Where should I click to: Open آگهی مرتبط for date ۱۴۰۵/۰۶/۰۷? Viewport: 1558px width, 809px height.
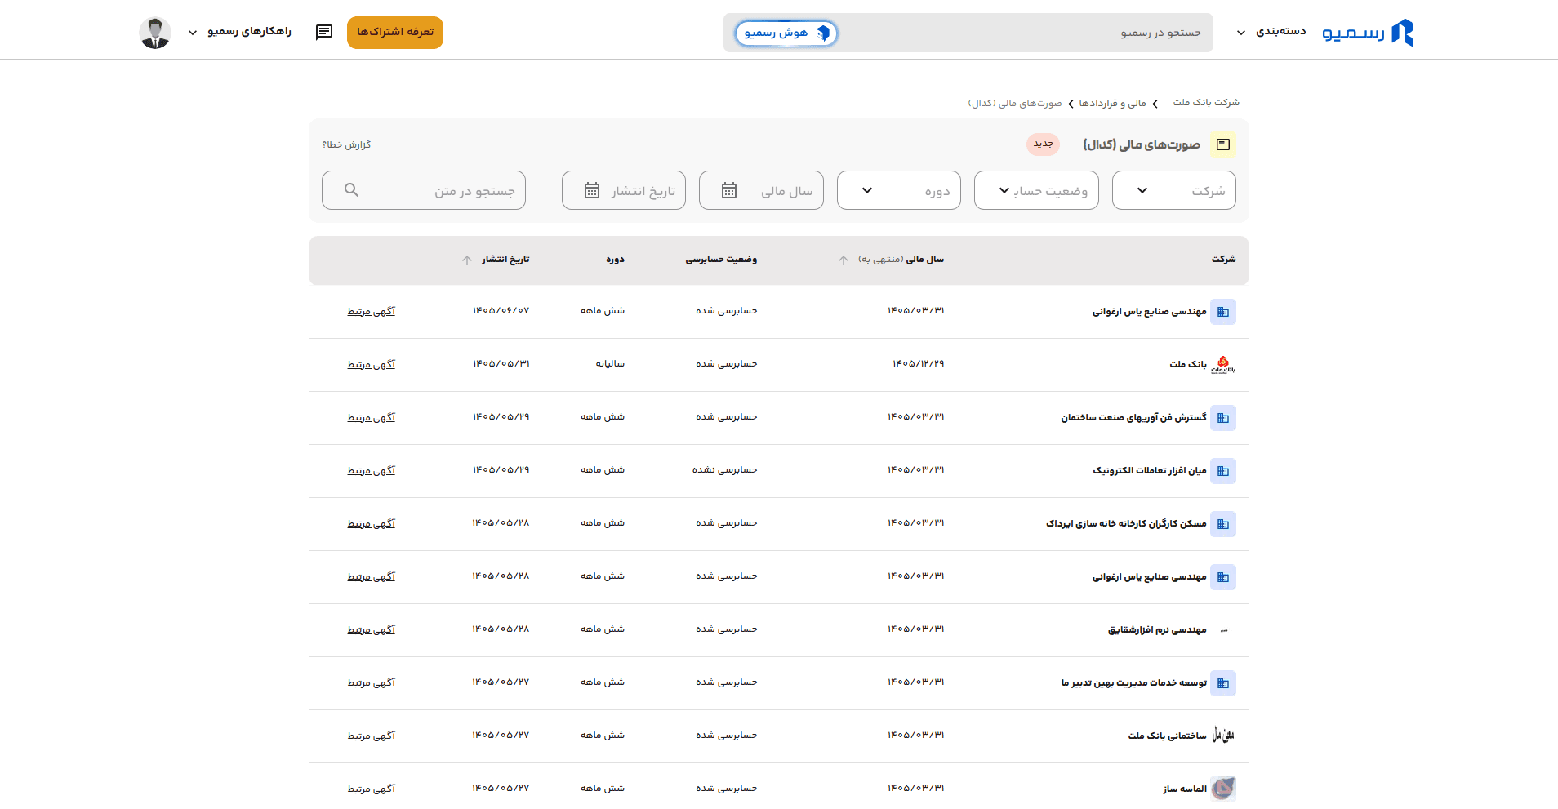(371, 312)
